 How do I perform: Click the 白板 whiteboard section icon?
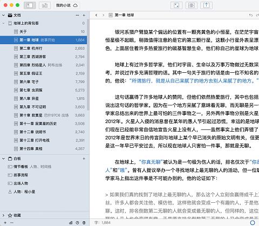(10, 159)
